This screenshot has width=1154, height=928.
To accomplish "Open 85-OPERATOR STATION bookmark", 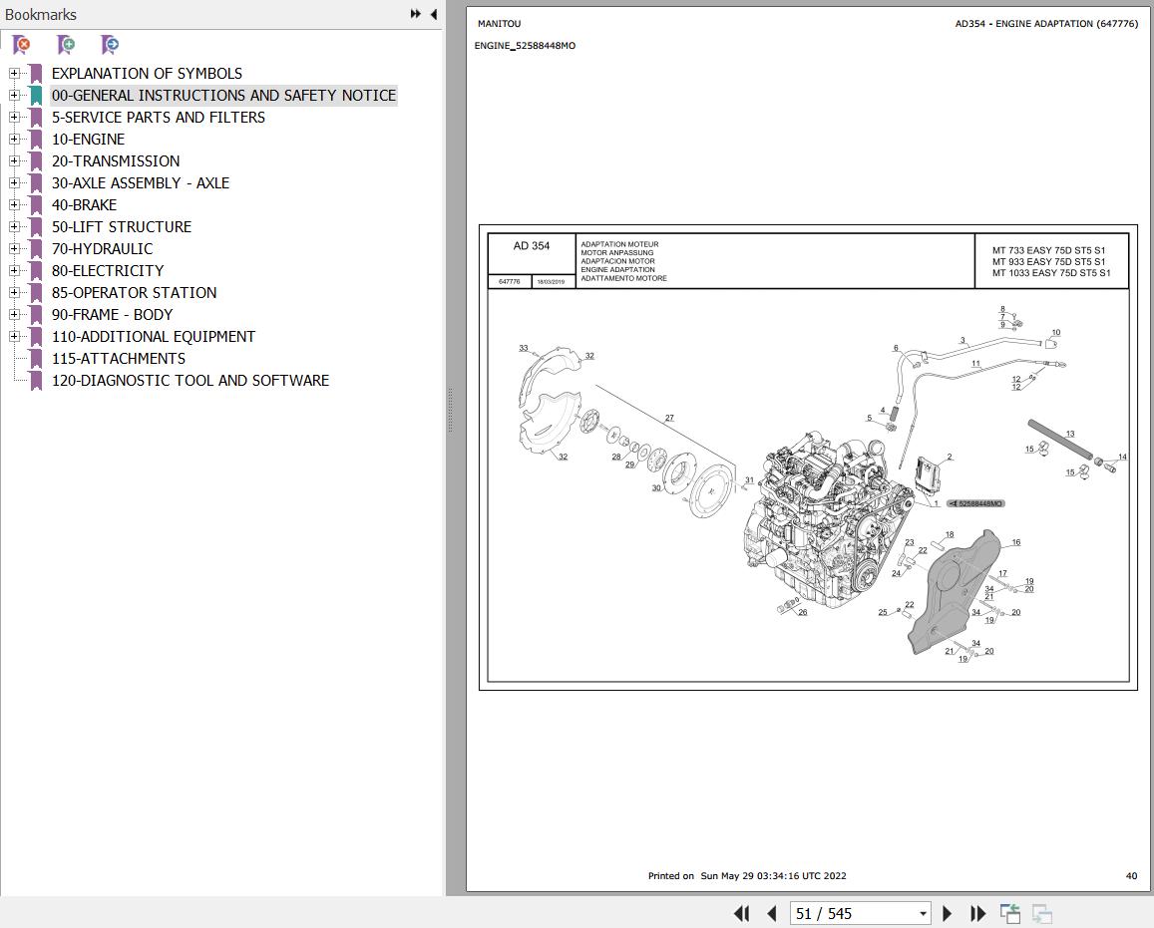I will [x=134, y=293].
